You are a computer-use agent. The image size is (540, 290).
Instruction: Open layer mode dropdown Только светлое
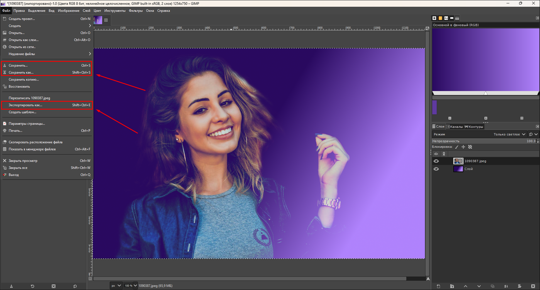479,134
